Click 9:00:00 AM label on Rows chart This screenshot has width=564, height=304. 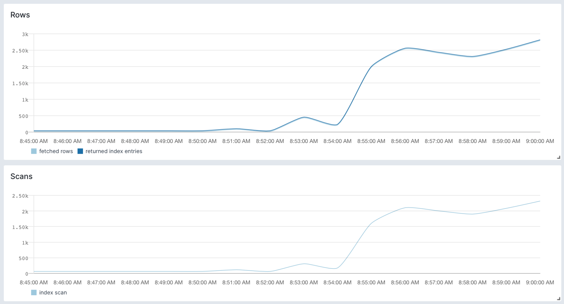point(540,141)
